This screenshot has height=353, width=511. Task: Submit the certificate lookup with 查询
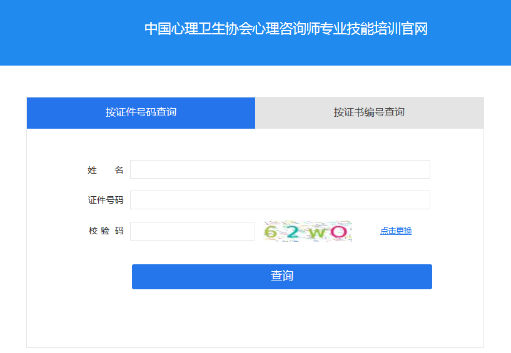(281, 276)
